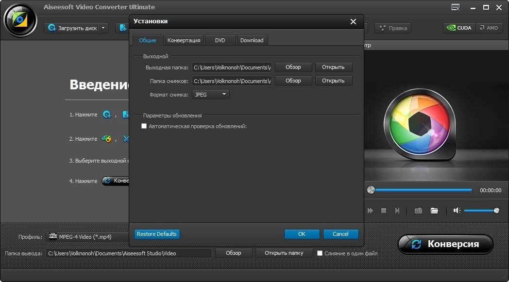
Task: Click the add file icon in the toolbar
Action: (123, 28)
